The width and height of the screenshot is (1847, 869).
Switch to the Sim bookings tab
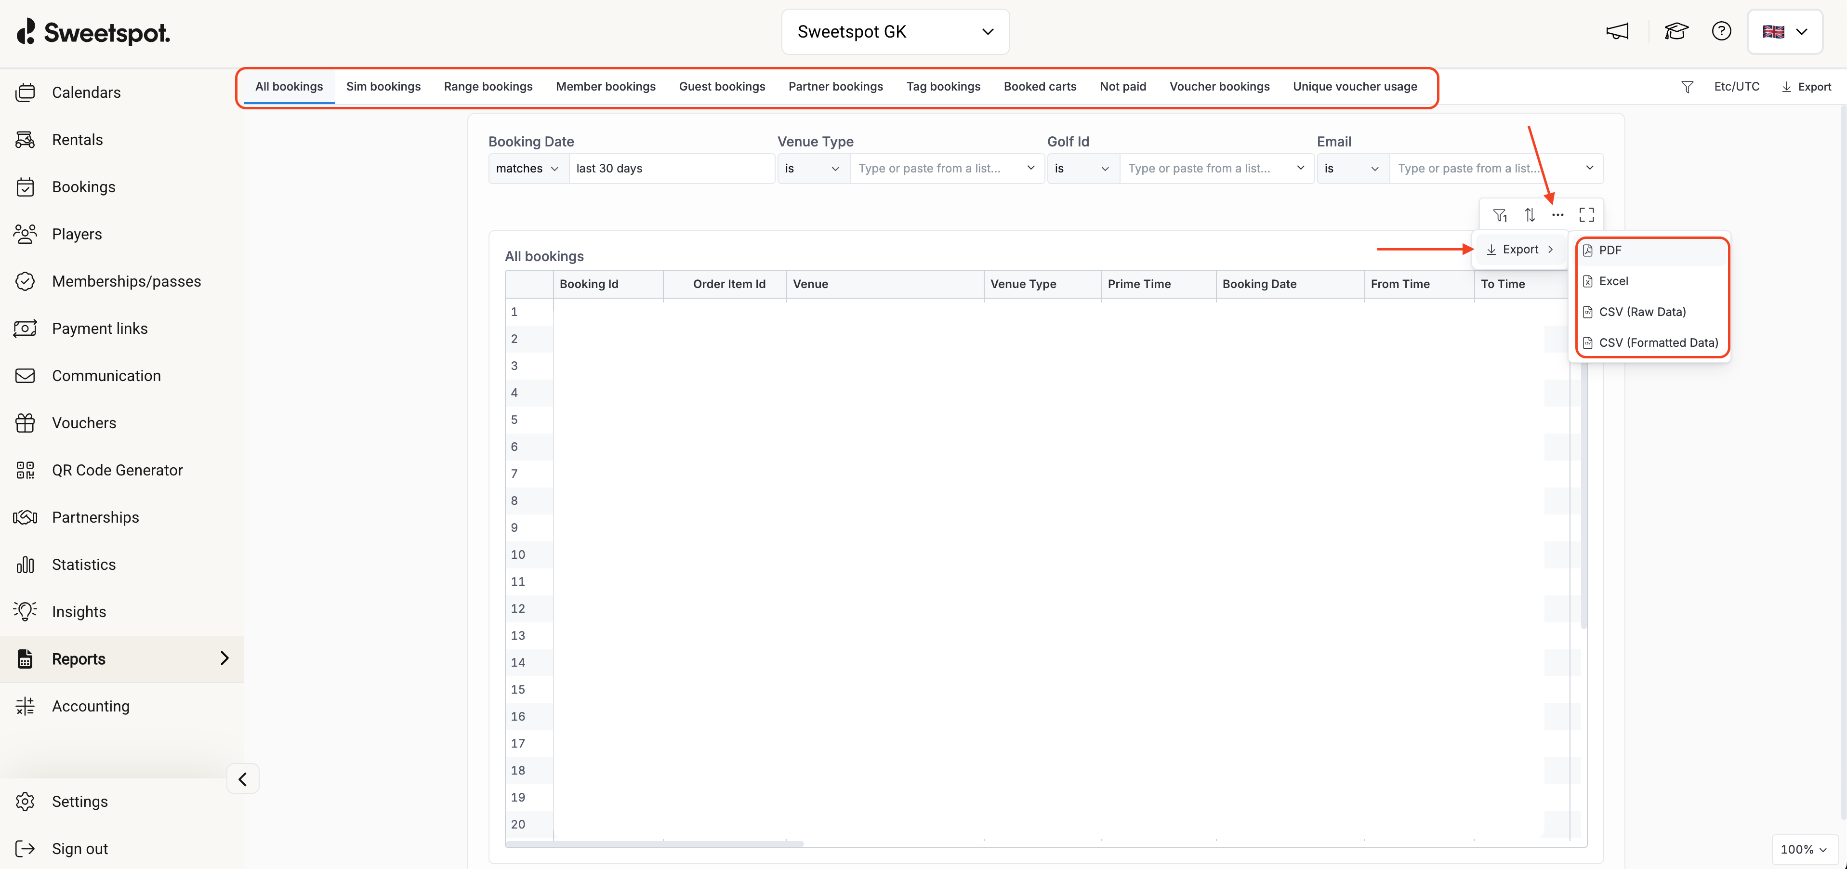pyautogui.click(x=383, y=87)
